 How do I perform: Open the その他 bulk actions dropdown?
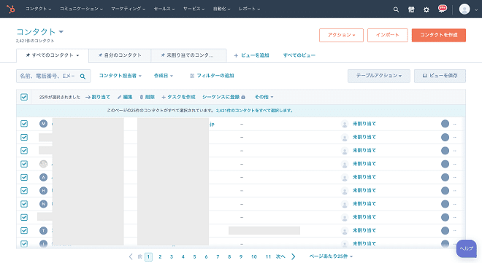[x=264, y=97]
